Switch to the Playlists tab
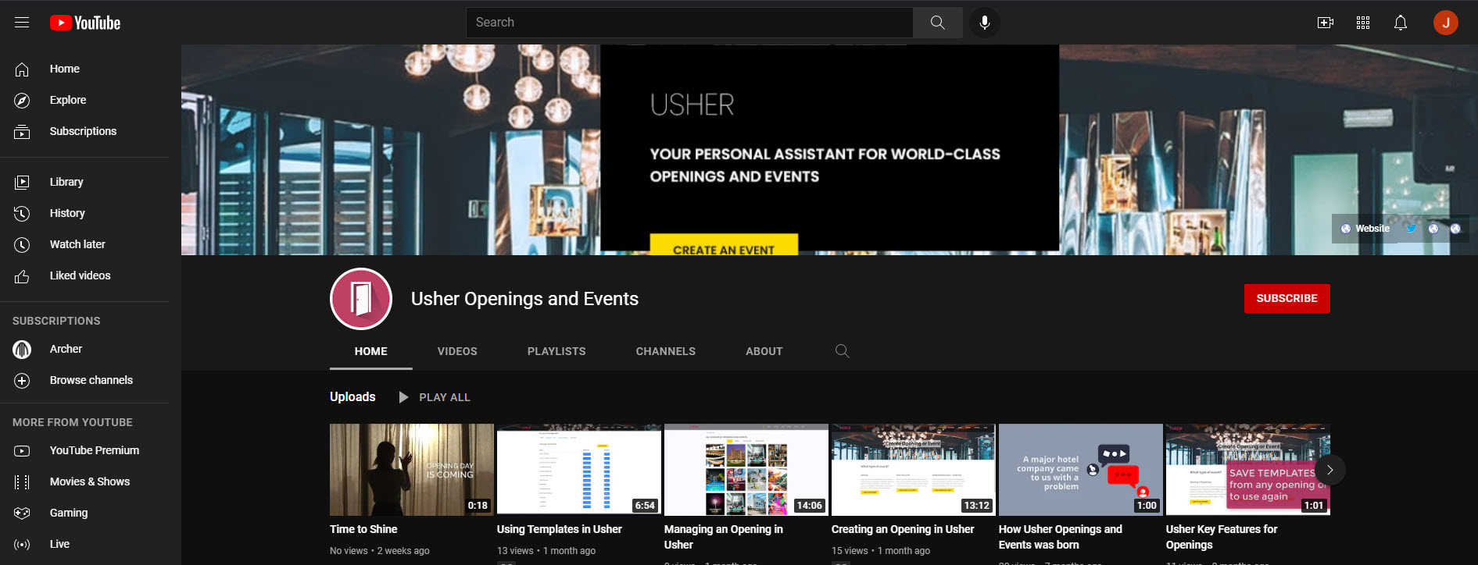Viewport: 1478px width, 565px height. 556,351
